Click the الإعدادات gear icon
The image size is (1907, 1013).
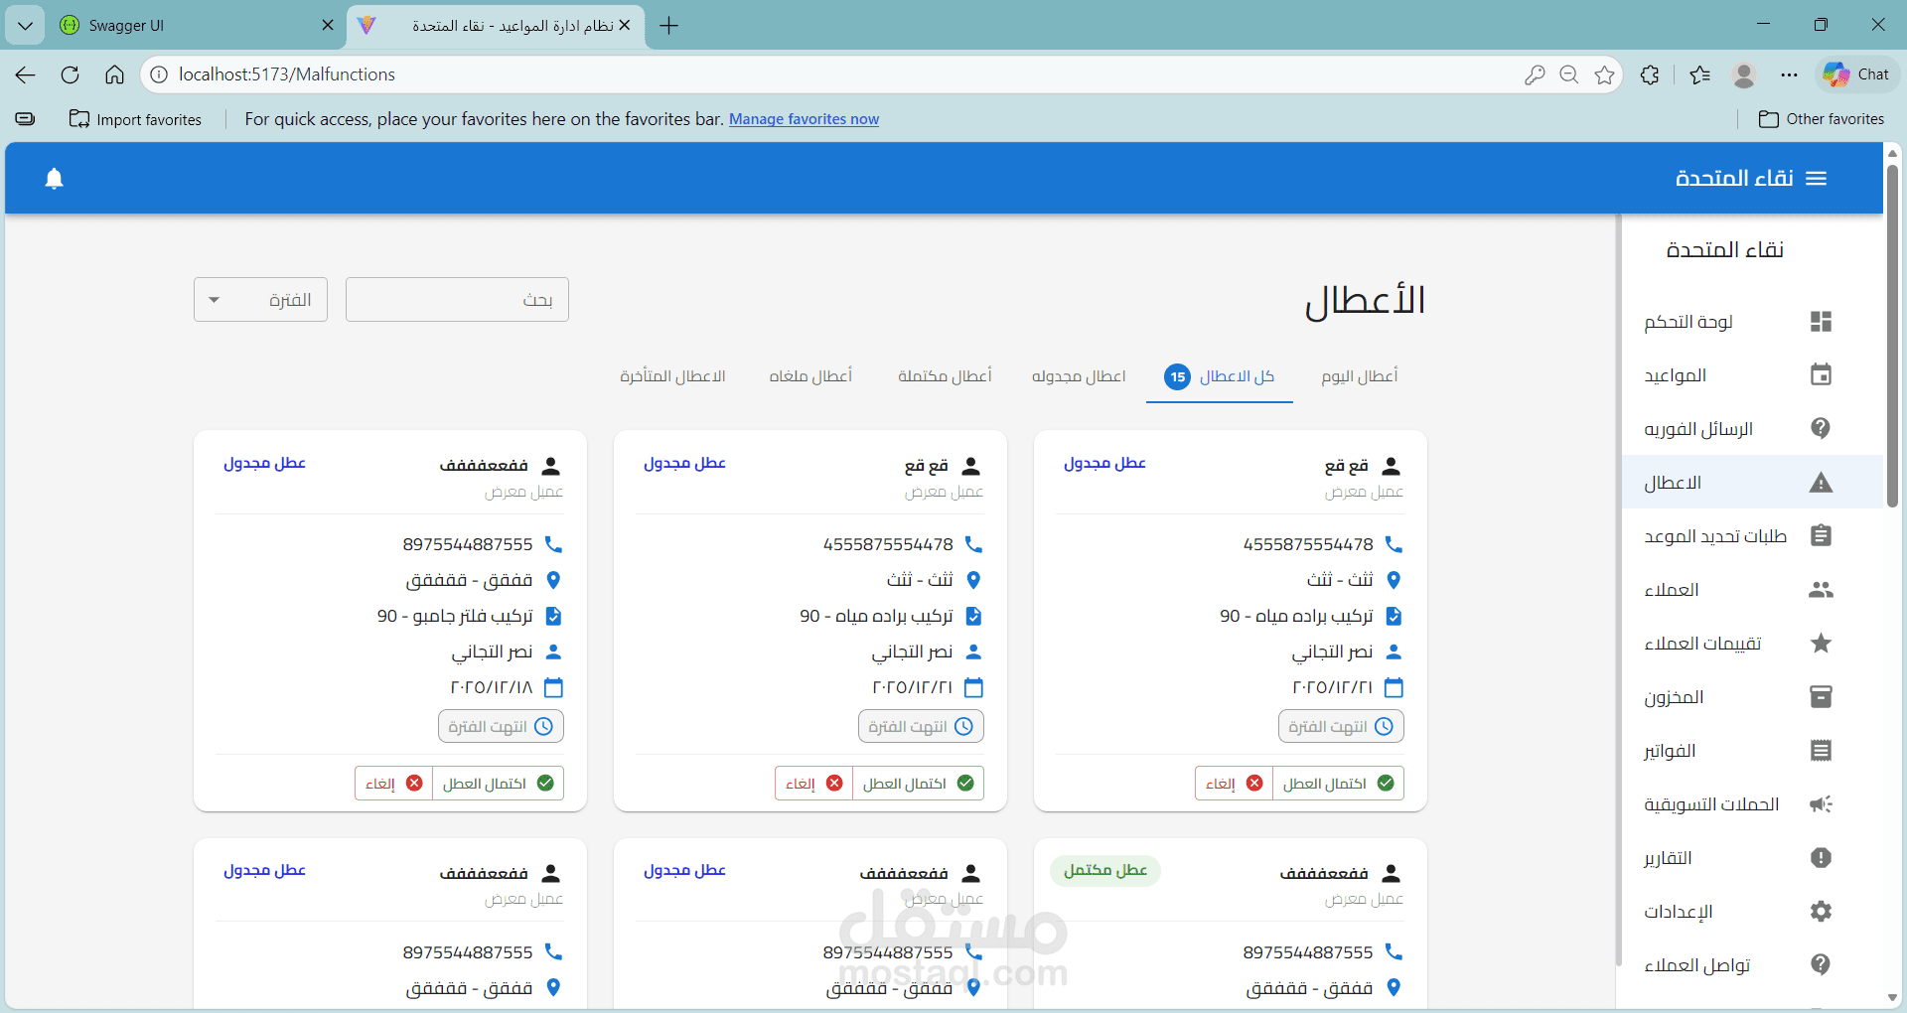coord(1821,912)
